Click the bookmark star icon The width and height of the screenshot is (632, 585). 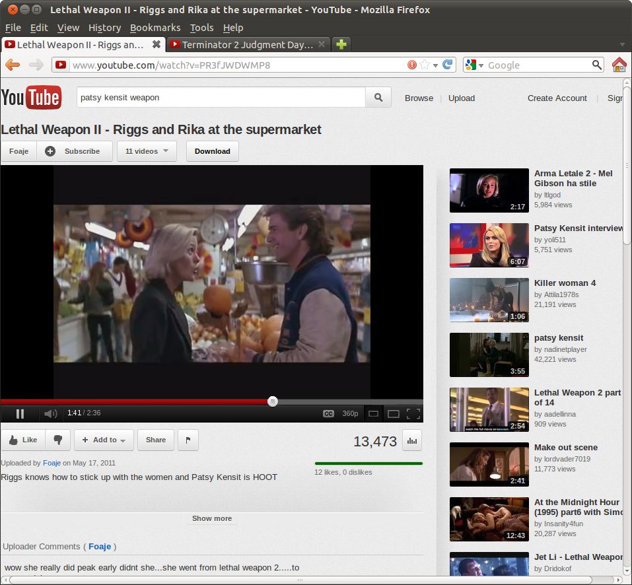click(x=424, y=65)
